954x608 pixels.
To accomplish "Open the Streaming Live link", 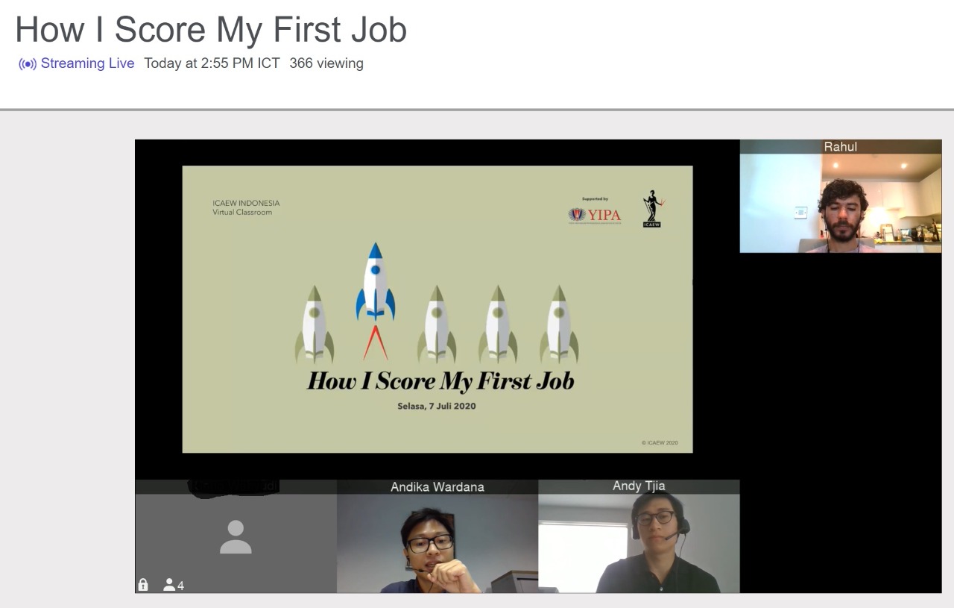I will [87, 63].
